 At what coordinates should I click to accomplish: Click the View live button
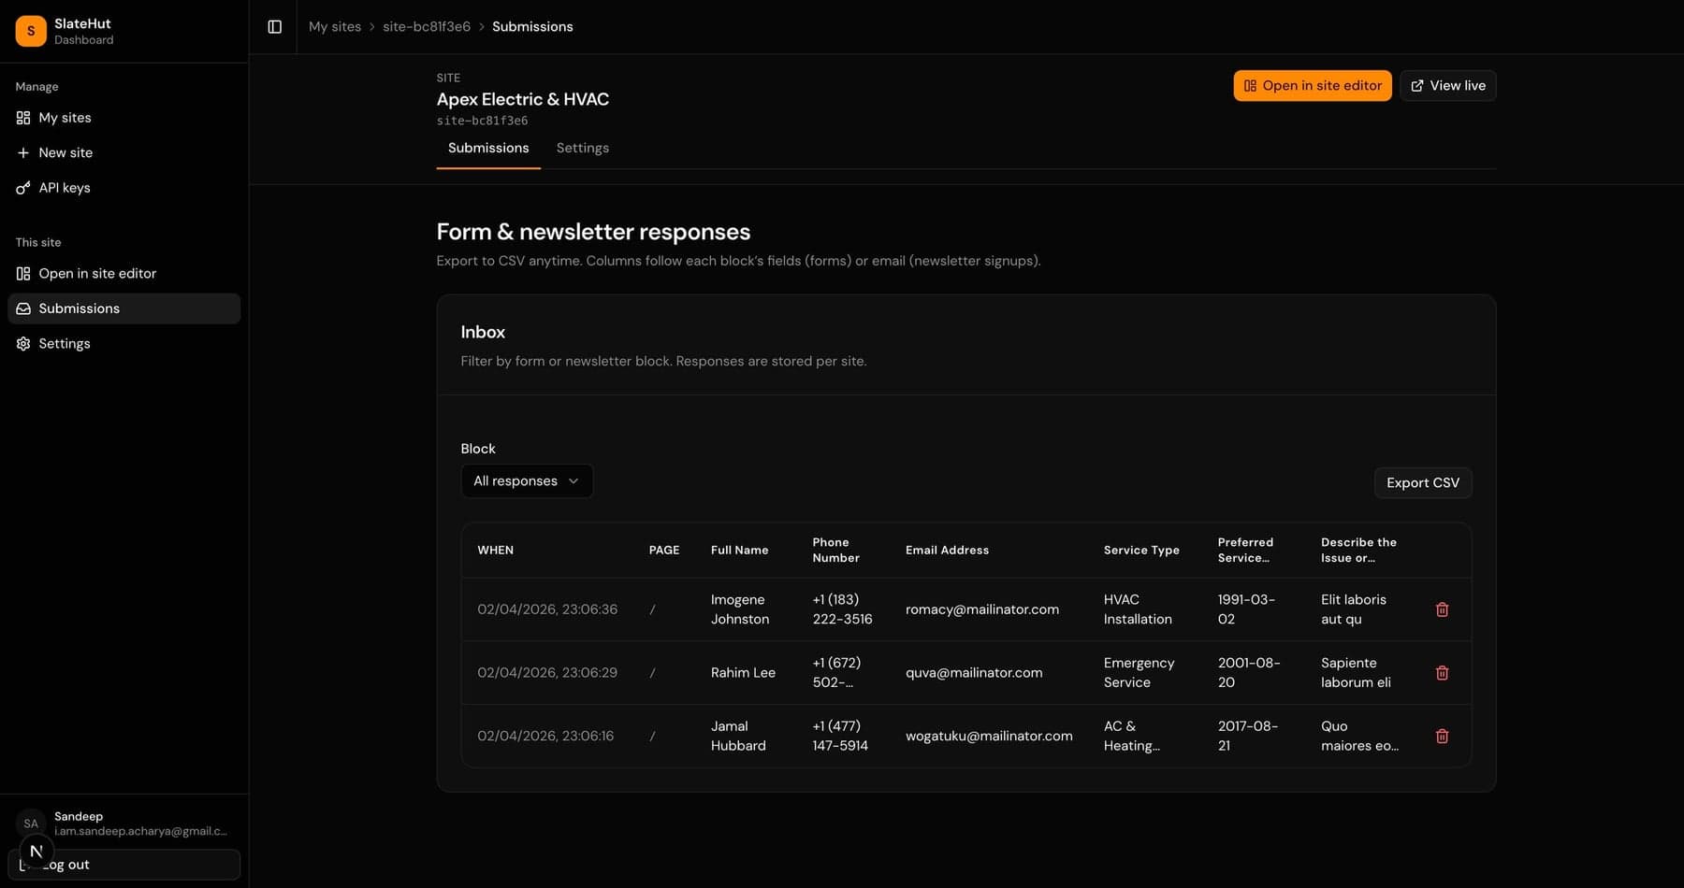click(x=1447, y=86)
